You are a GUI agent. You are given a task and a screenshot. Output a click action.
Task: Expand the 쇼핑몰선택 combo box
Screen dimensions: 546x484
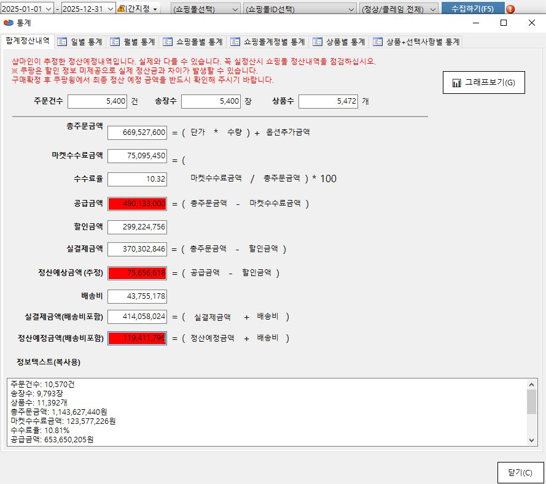click(236, 9)
